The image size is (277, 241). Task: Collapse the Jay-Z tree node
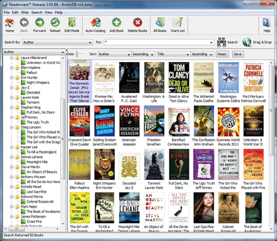point(11,87)
